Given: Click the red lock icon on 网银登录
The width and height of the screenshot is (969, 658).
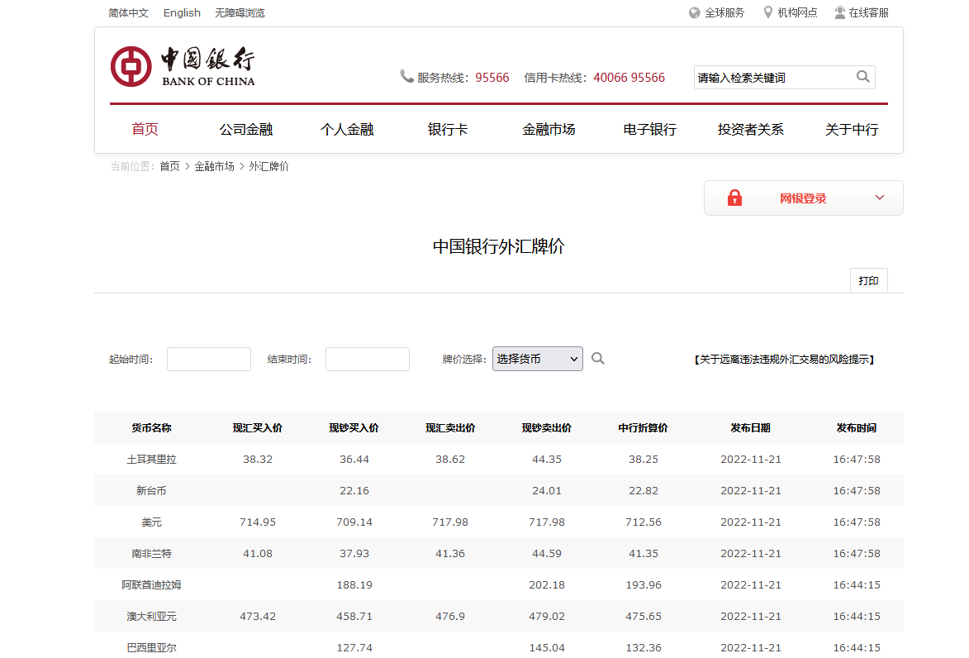Looking at the screenshot, I should click(x=734, y=198).
